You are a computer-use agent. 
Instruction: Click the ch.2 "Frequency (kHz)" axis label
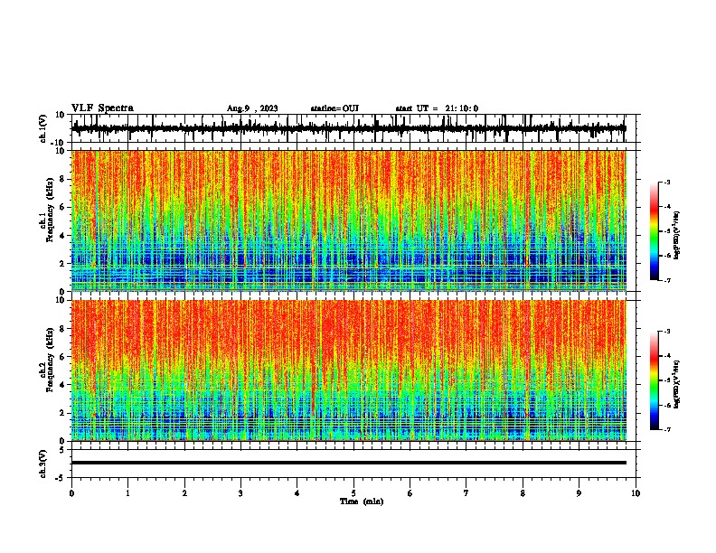click(x=50, y=360)
